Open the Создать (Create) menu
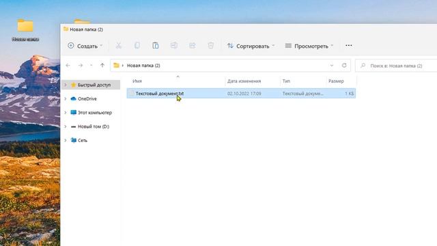437x246 pixels. (x=85, y=46)
